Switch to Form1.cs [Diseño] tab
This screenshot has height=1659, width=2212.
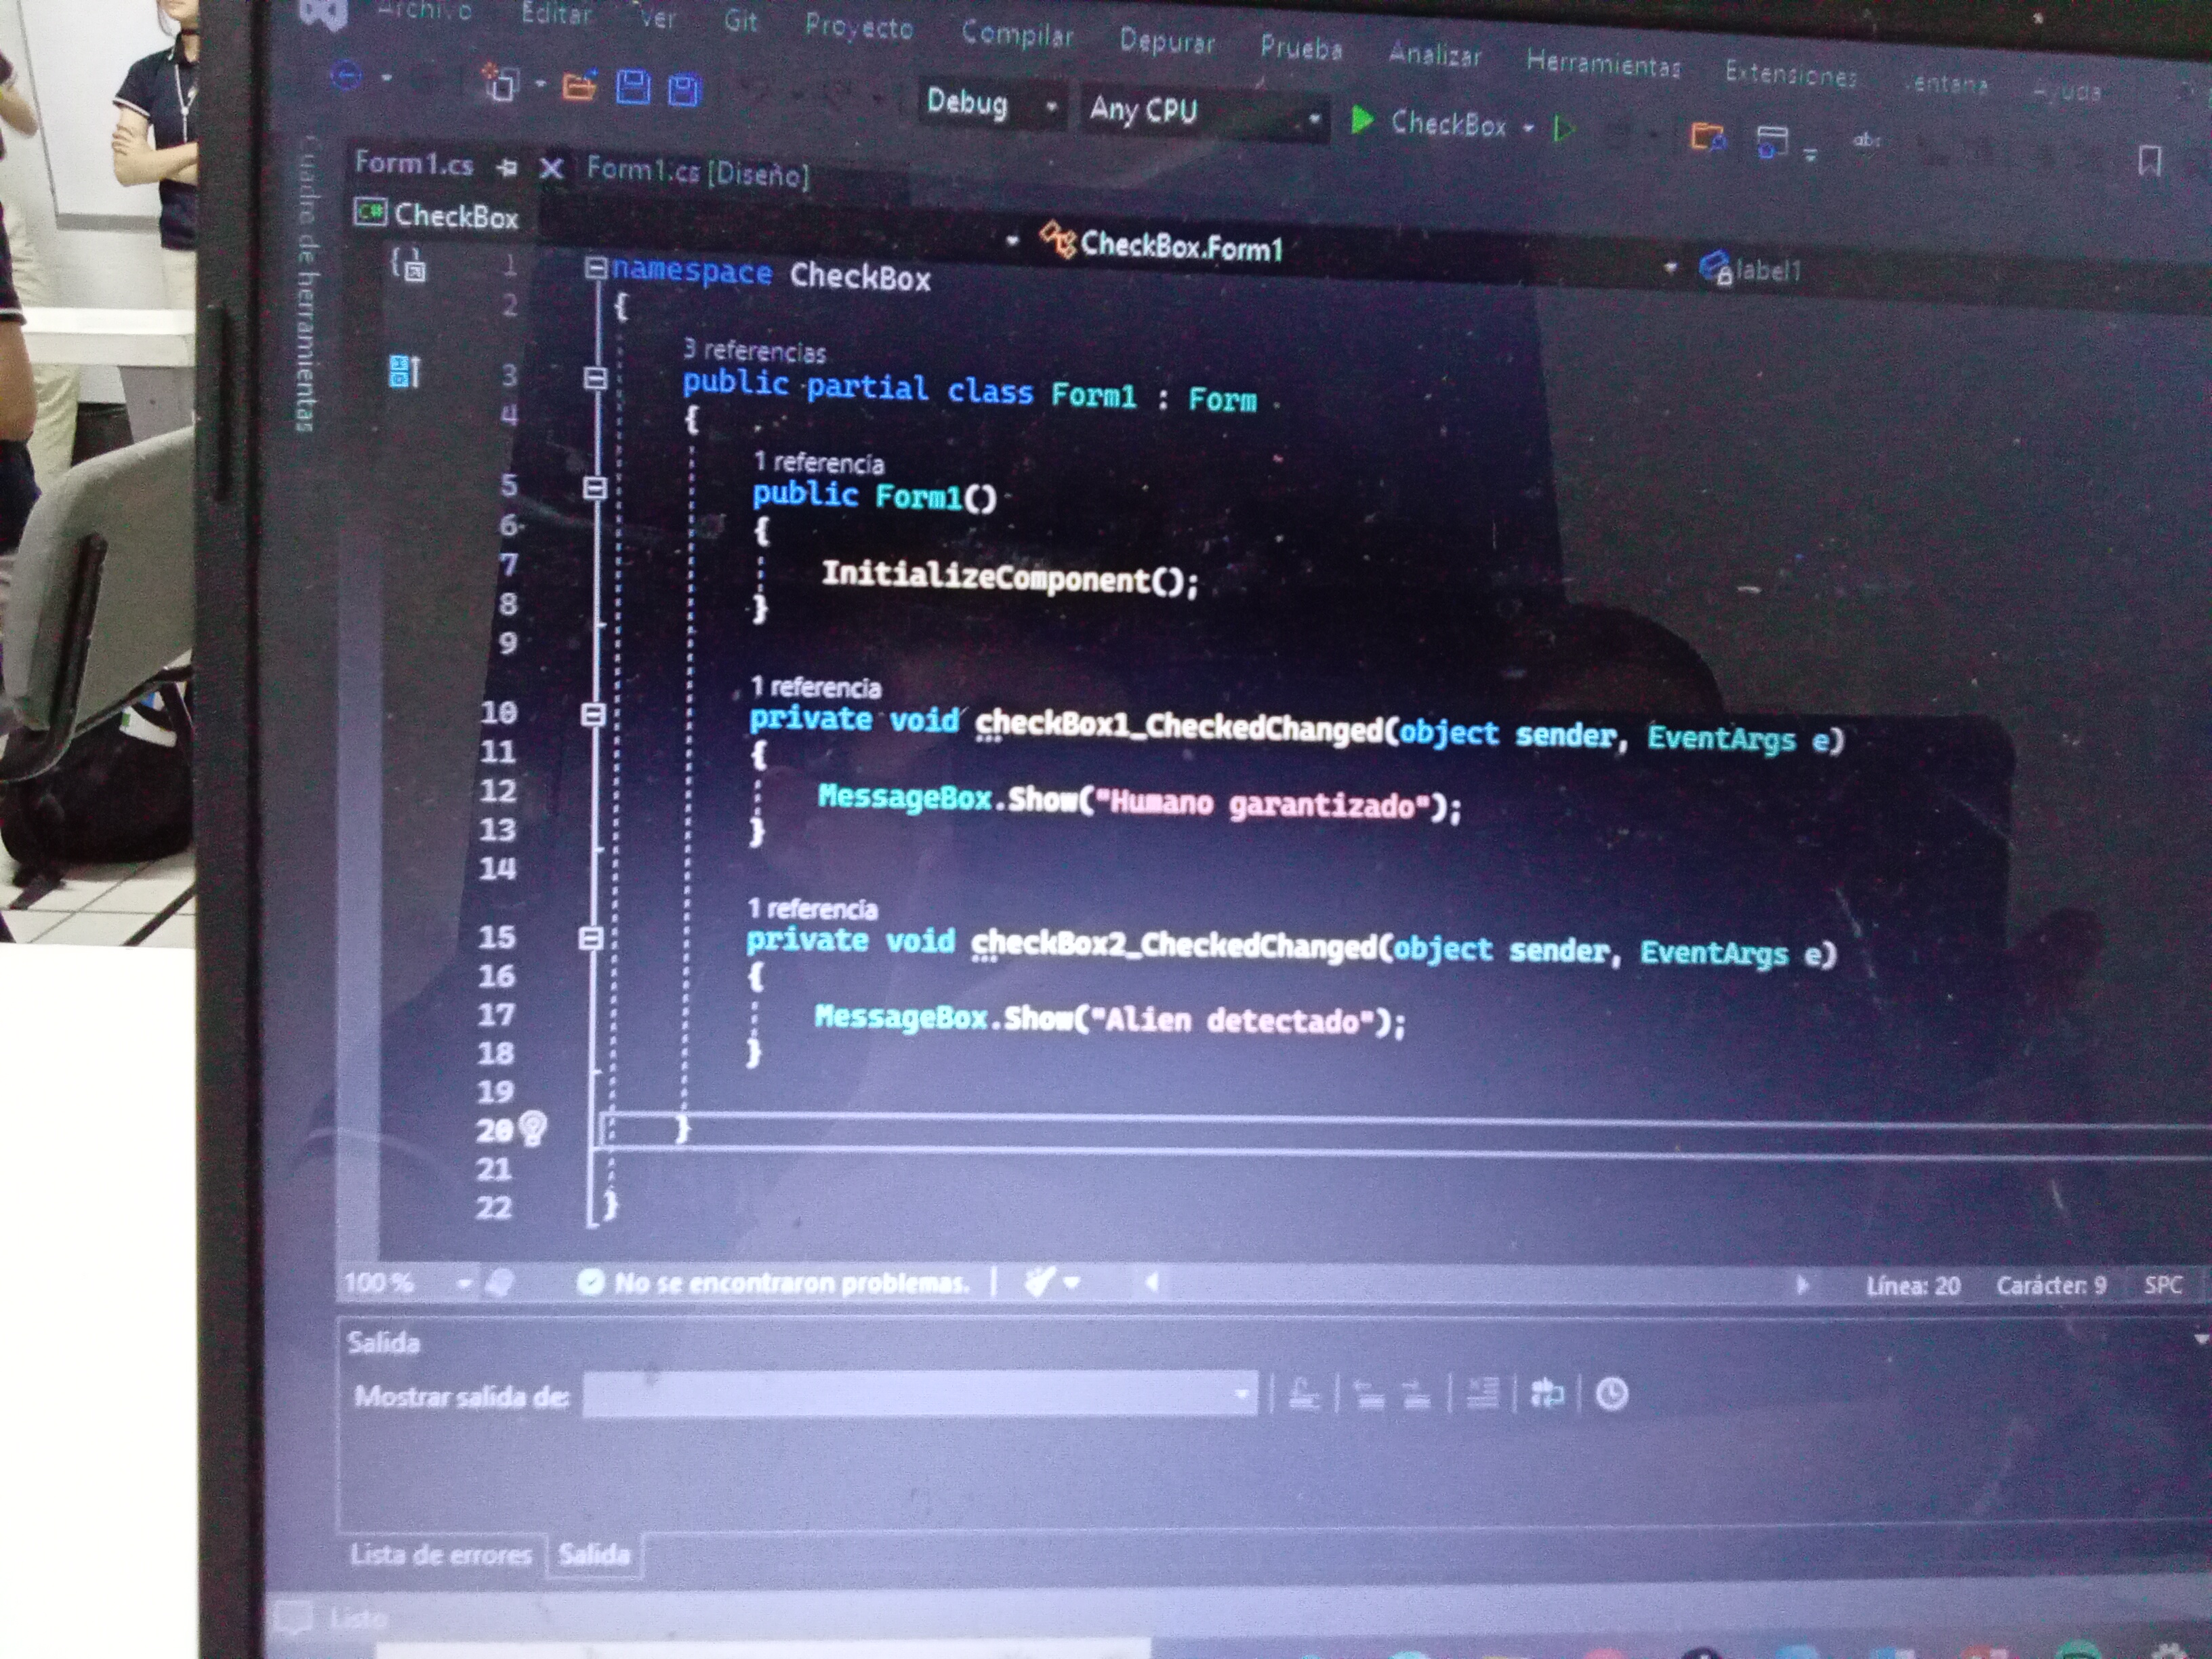pyautogui.click(x=697, y=172)
